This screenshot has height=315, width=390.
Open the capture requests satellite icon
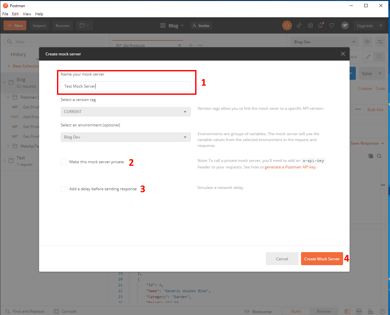pyautogui.click(x=299, y=25)
